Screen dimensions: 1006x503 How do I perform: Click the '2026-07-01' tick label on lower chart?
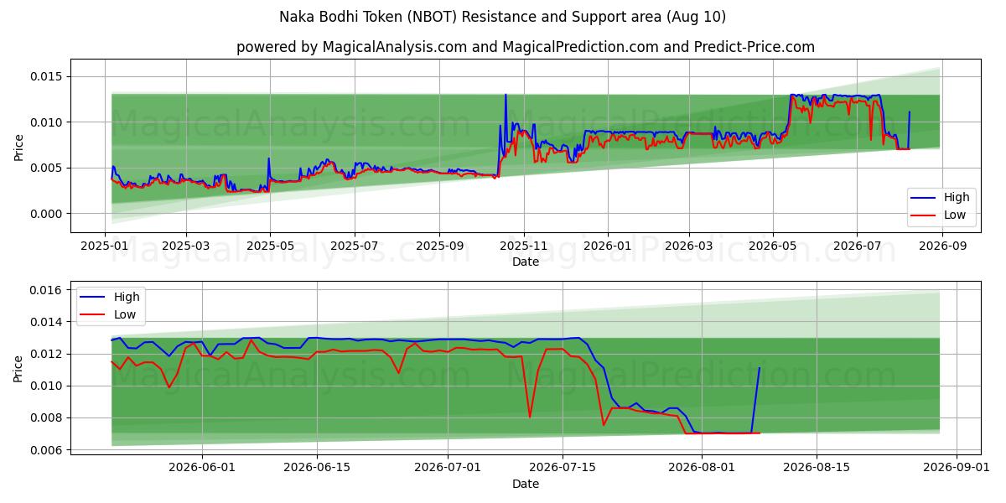[x=449, y=468]
